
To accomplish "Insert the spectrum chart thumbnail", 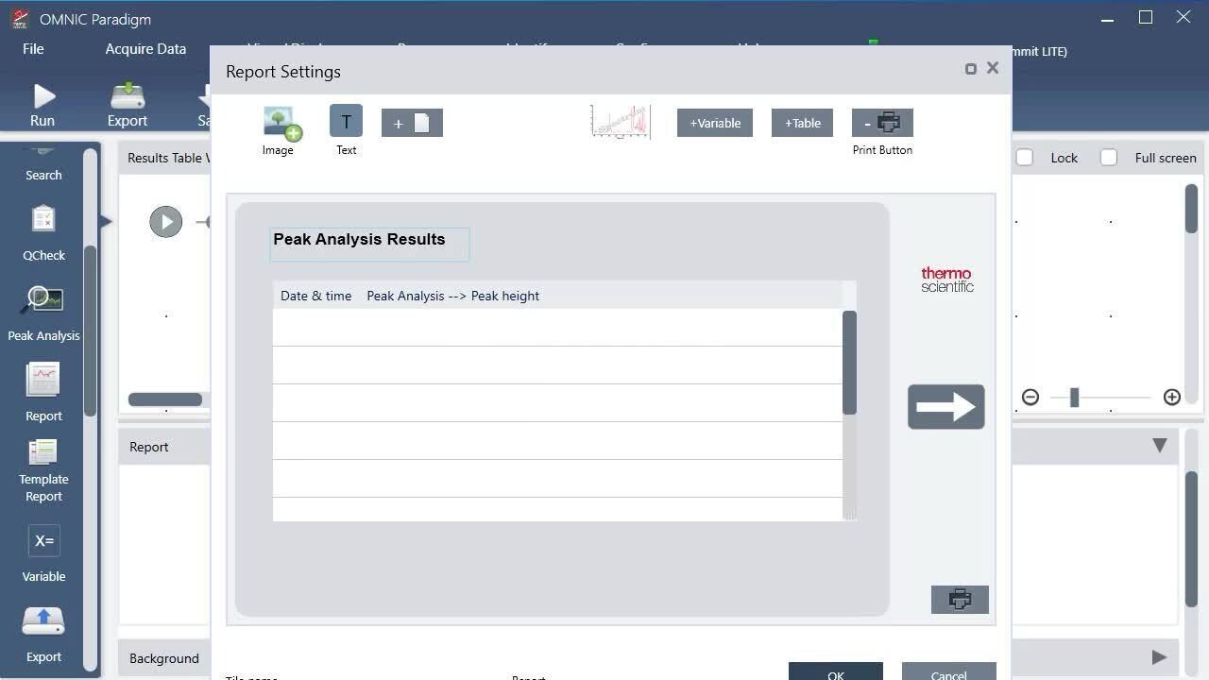I will [x=622, y=123].
